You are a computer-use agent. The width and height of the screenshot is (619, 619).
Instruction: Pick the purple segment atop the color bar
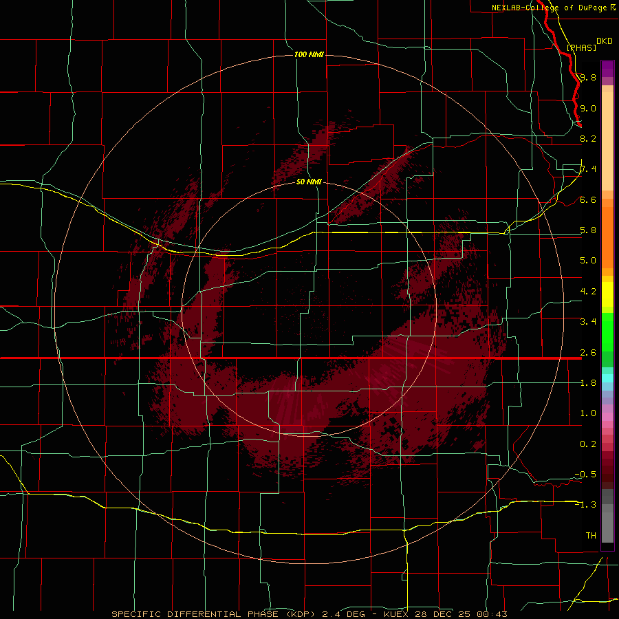pos(607,69)
